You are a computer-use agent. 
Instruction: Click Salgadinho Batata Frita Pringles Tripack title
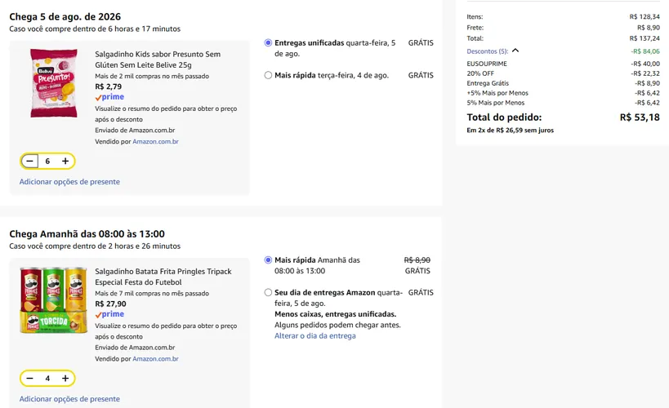163,277
